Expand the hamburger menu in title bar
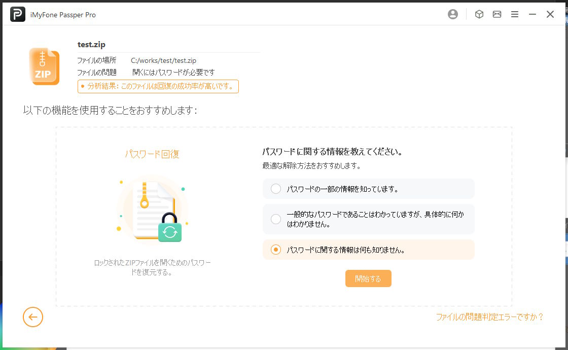The width and height of the screenshot is (568, 350). [515, 15]
